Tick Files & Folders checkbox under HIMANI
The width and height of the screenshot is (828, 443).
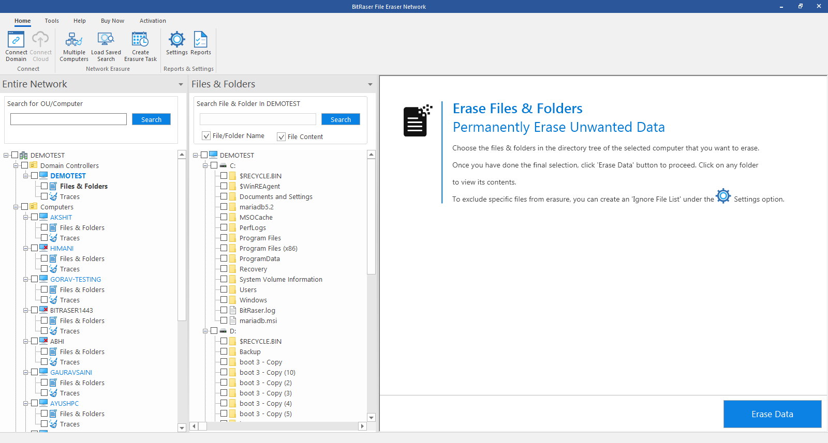45,258
